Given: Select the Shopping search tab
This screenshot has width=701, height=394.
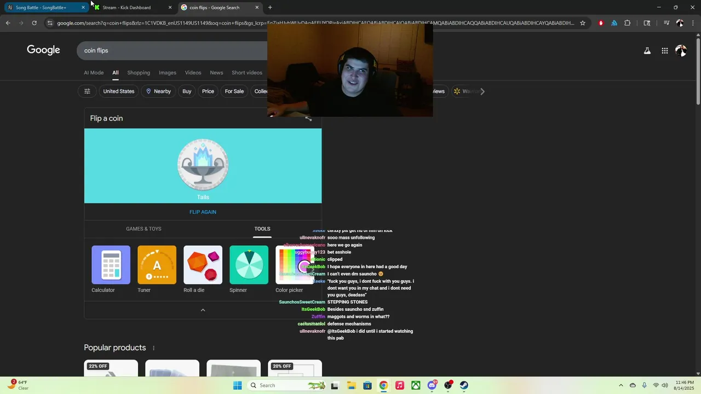Looking at the screenshot, I should click(x=139, y=73).
